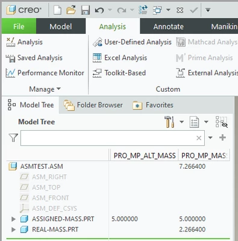Open the Manikin ribbon tab

pyautogui.click(x=224, y=27)
